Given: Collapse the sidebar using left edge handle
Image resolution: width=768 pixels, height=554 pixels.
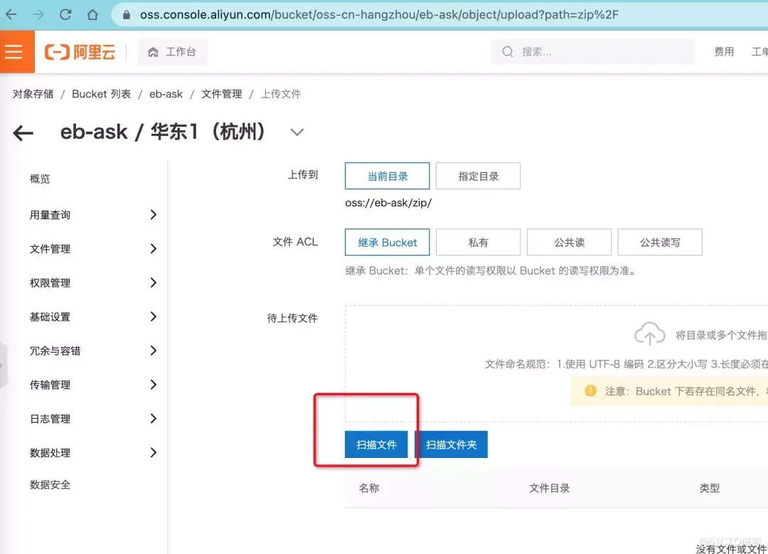Looking at the screenshot, I should point(3,366).
